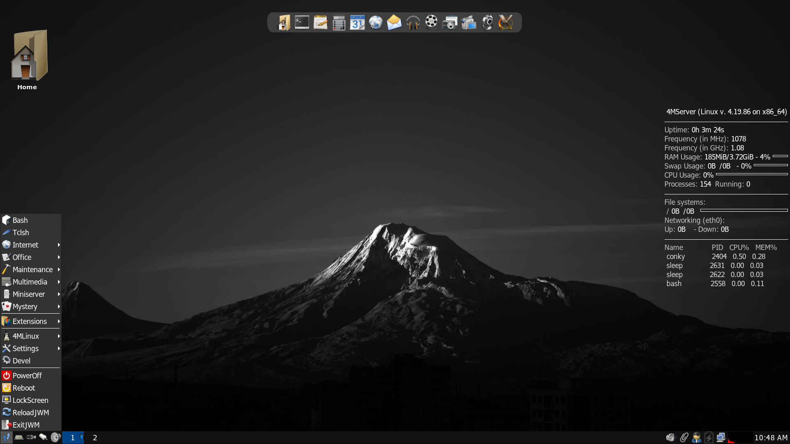This screenshot has width=790, height=444.
Task: Open the calculator in the top dock
Action: pyautogui.click(x=339, y=22)
